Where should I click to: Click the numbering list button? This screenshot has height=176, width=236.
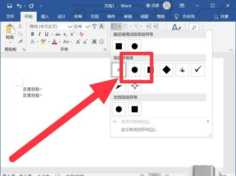(x=126, y=26)
